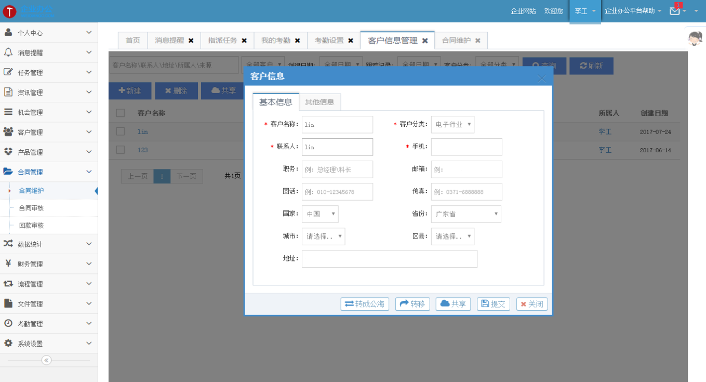Viewport: 706px width, 382px height.
Task: Close the 考勤设置 tab
Action: tap(351, 41)
